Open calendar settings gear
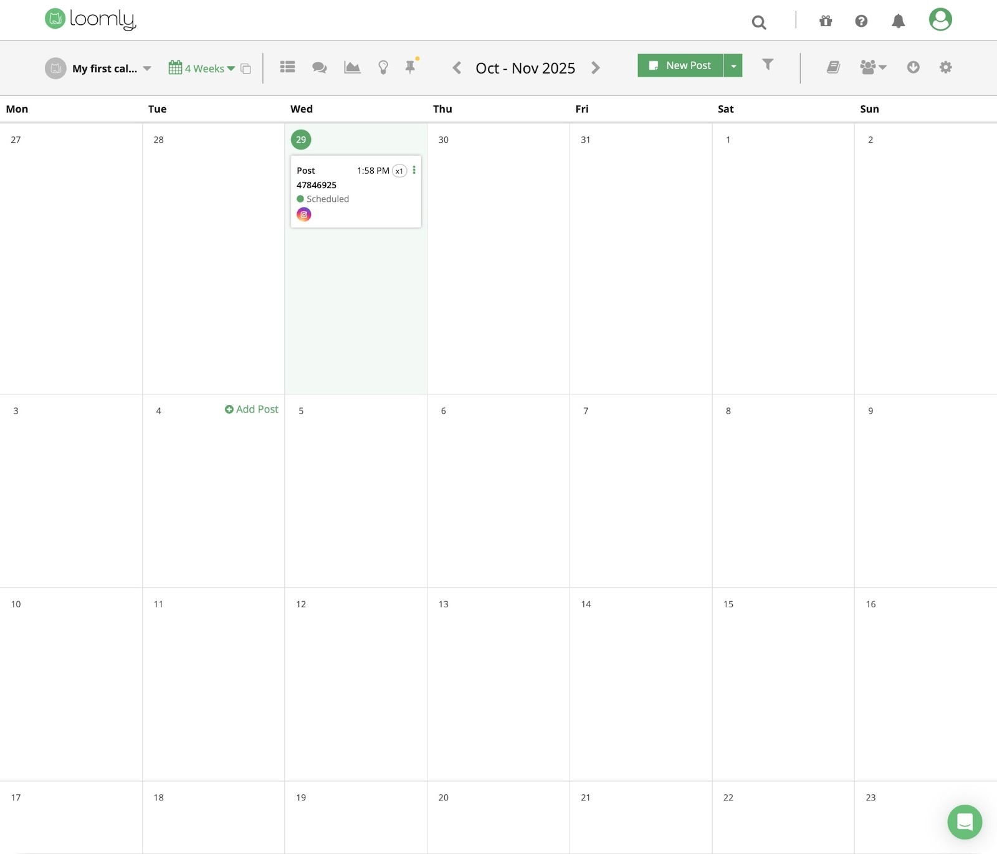 (945, 67)
